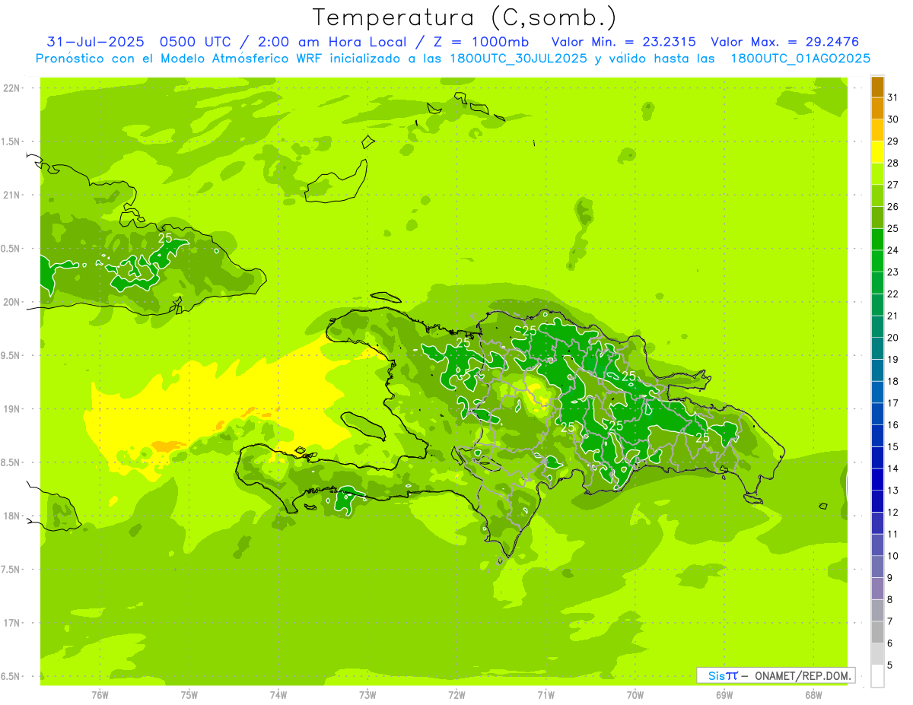Click the '68W' longitude label
This screenshot has width=913, height=705.
[813, 695]
